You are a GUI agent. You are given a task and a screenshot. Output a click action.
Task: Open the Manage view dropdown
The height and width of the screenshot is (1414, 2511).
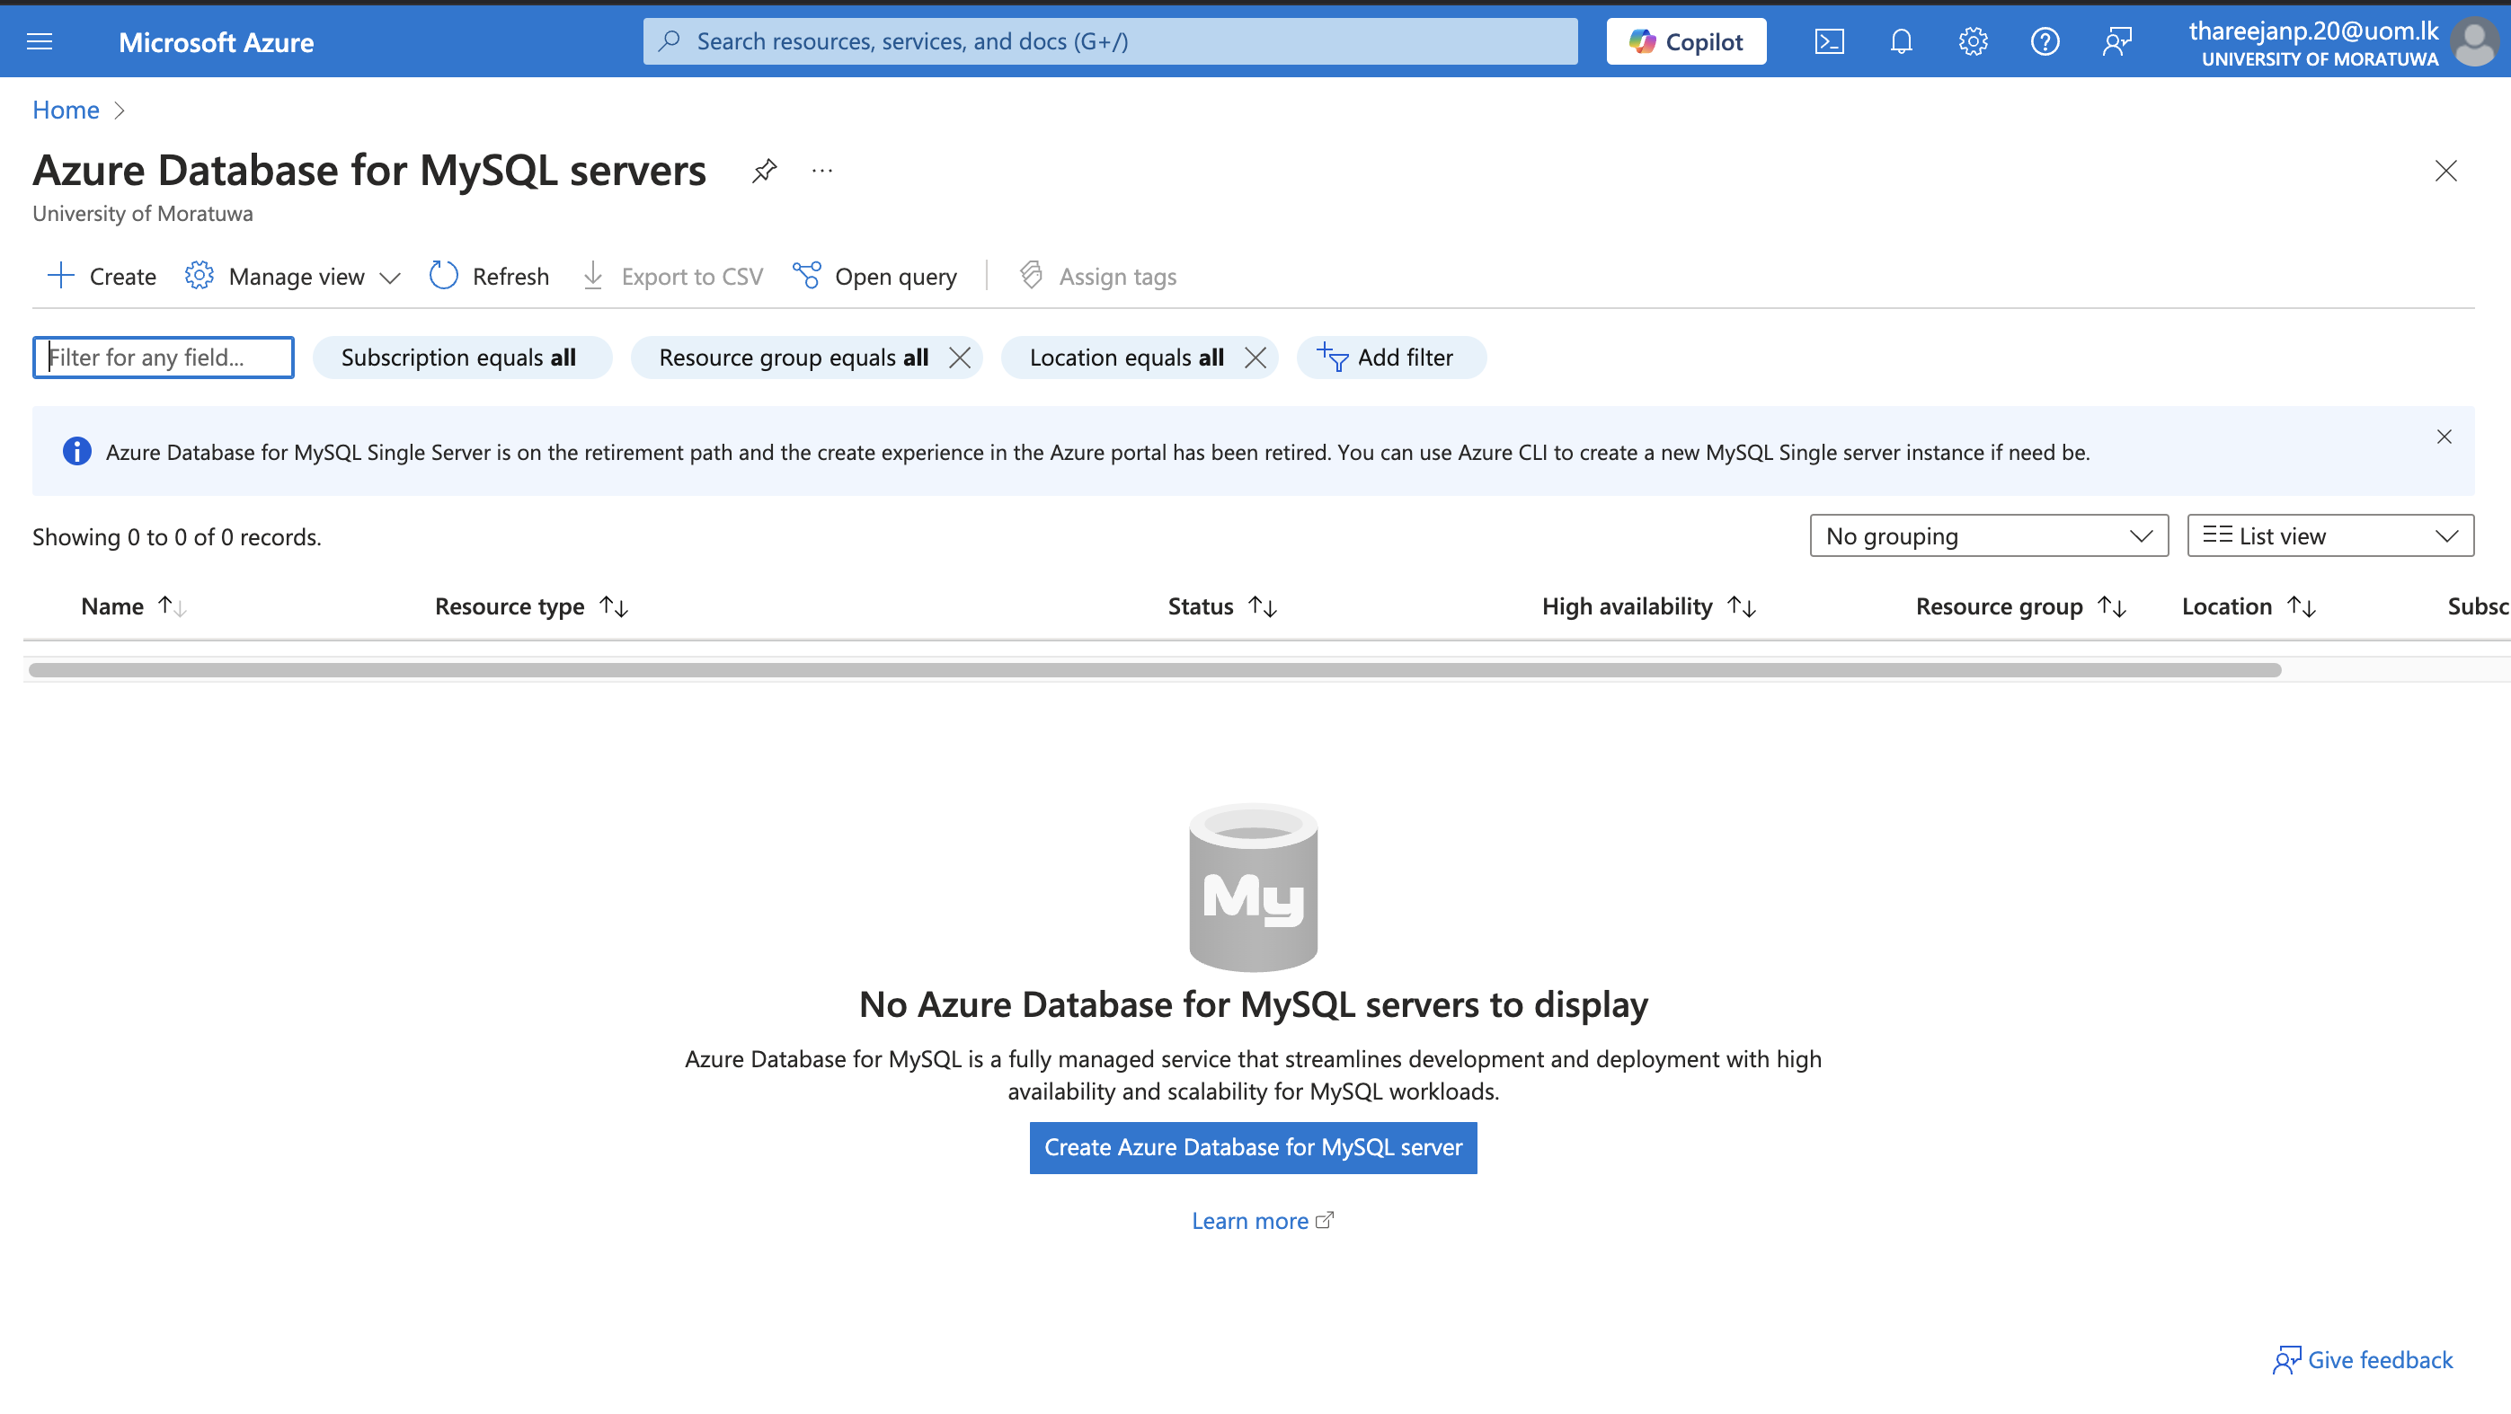click(292, 277)
